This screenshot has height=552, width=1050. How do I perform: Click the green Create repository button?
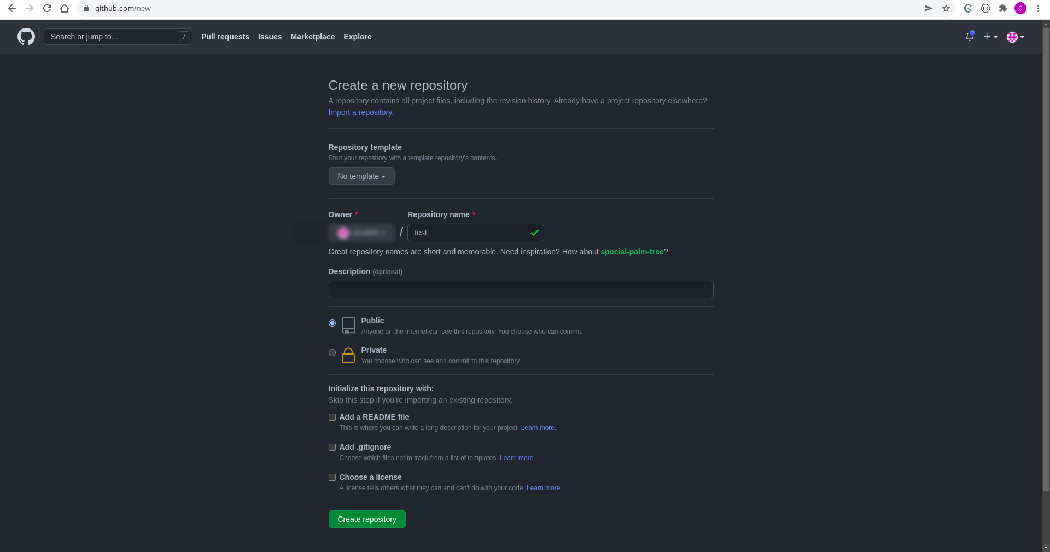pyautogui.click(x=367, y=519)
